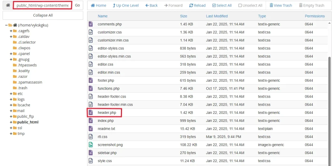The height and width of the screenshot is (166, 333).
Task: Click the scrollbar up arrow
Action: pos(330,23)
